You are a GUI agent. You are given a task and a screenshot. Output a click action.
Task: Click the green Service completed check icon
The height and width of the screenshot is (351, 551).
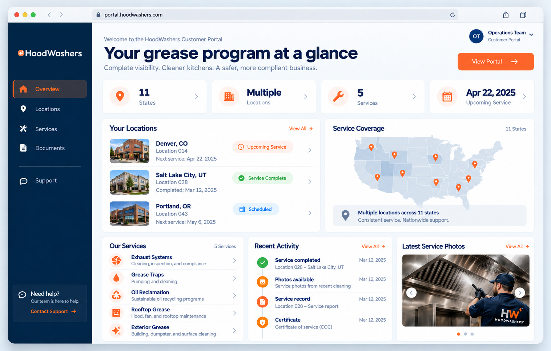tap(262, 262)
